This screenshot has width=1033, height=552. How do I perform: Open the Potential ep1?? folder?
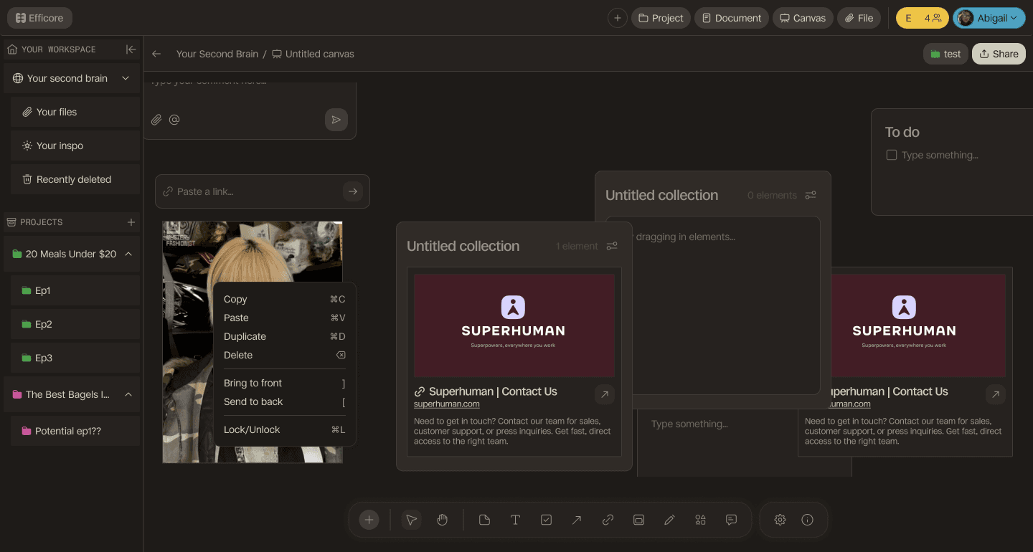(x=75, y=431)
